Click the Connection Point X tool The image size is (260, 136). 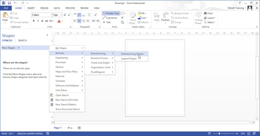[x=122, y=18]
